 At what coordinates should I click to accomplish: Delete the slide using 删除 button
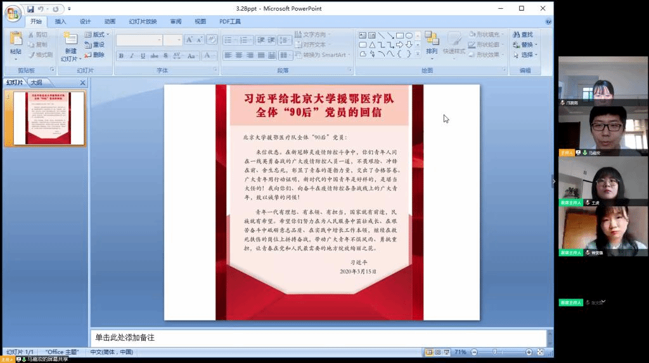[94, 55]
